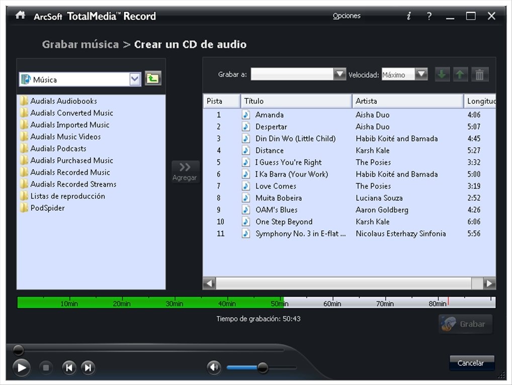
Task: Click the volume slider handle
Action: pos(263,368)
